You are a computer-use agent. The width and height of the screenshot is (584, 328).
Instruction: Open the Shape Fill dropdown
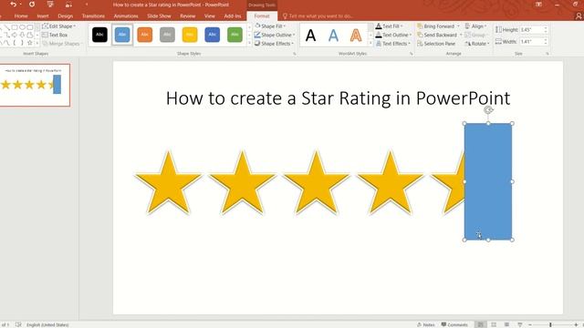tap(270, 26)
